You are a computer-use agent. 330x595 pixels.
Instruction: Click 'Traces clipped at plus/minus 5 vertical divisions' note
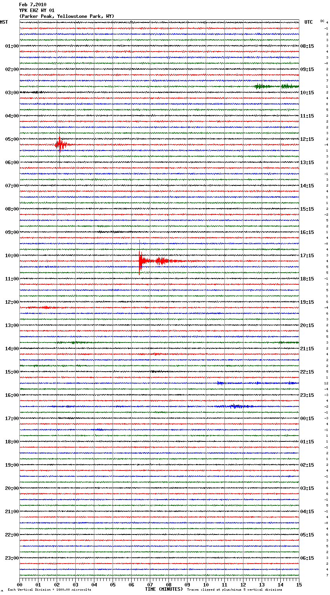pyautogui.click(x=234, y=590)
